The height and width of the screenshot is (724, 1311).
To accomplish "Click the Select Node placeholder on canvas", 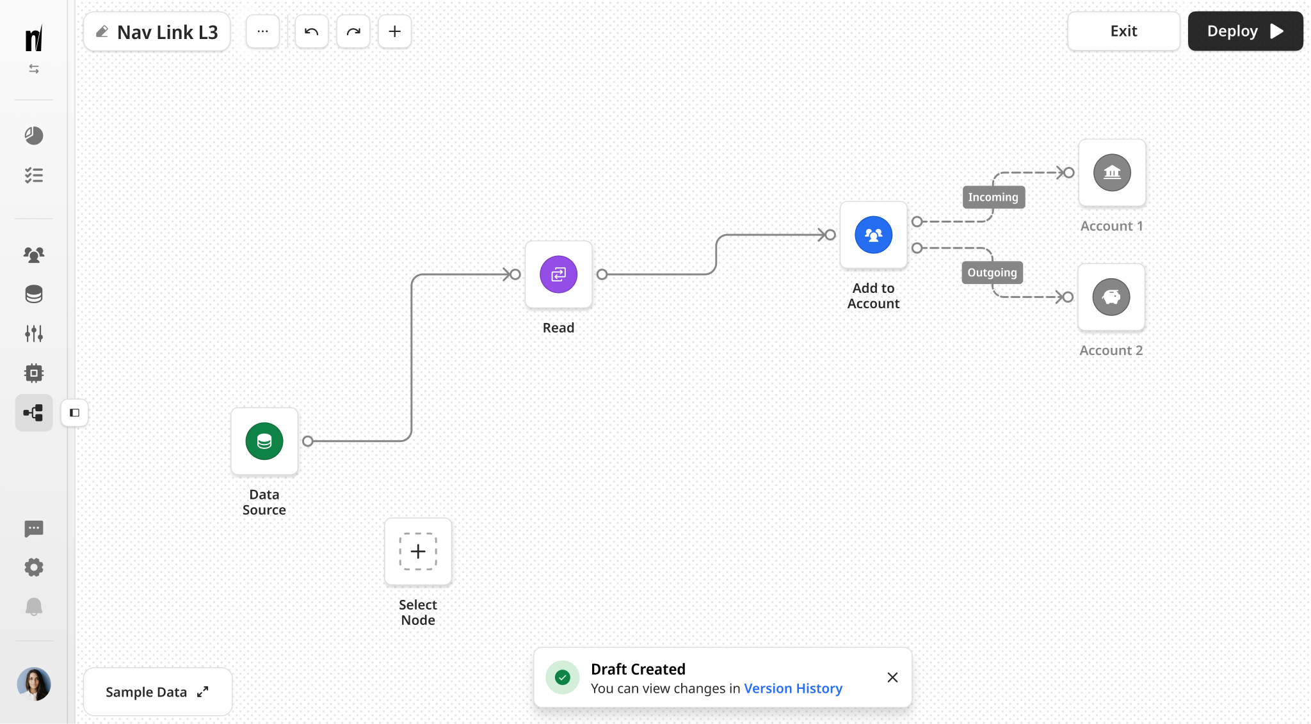I will click(418, 551).
